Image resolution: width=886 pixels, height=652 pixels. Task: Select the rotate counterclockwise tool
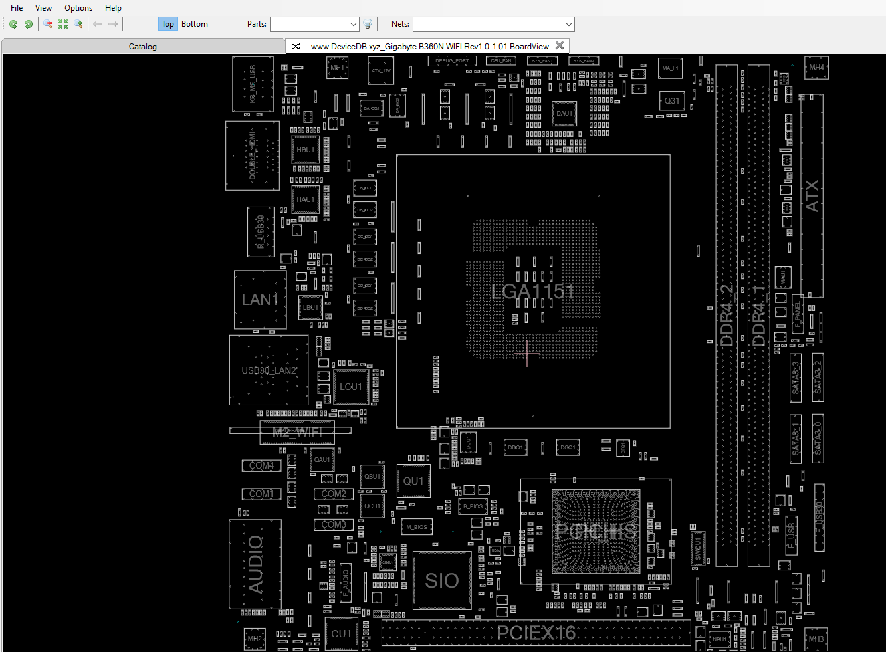(13, 24)
